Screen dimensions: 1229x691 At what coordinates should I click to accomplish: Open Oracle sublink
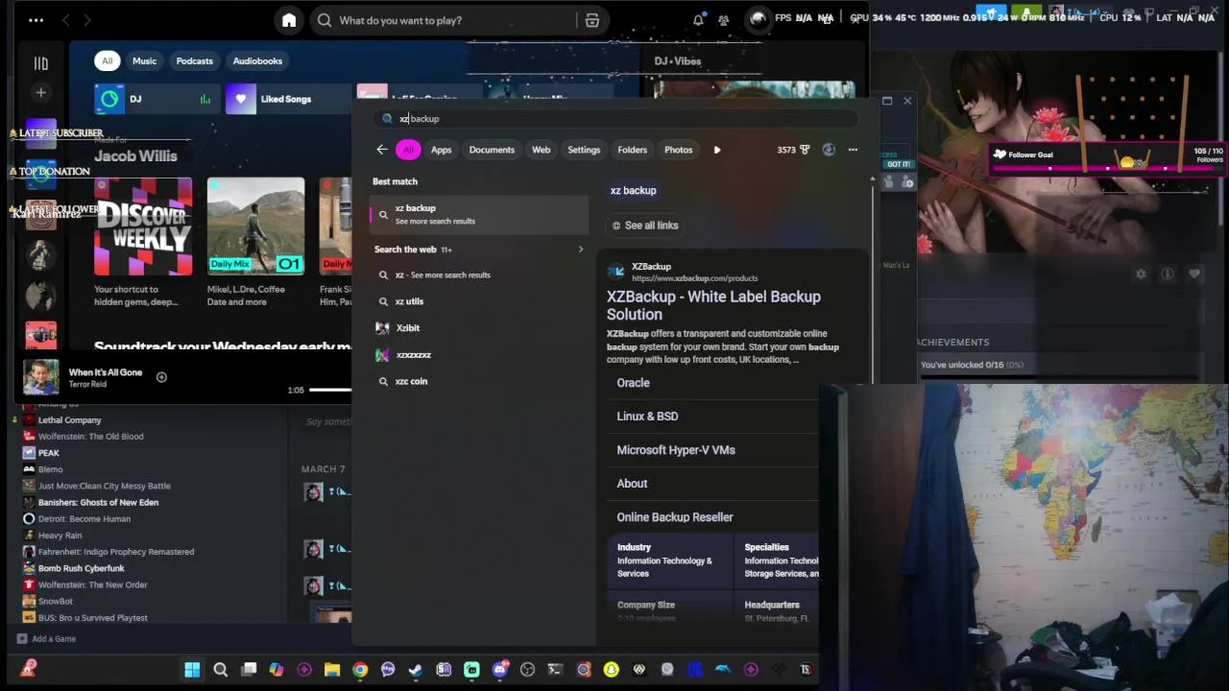(633, 383)
